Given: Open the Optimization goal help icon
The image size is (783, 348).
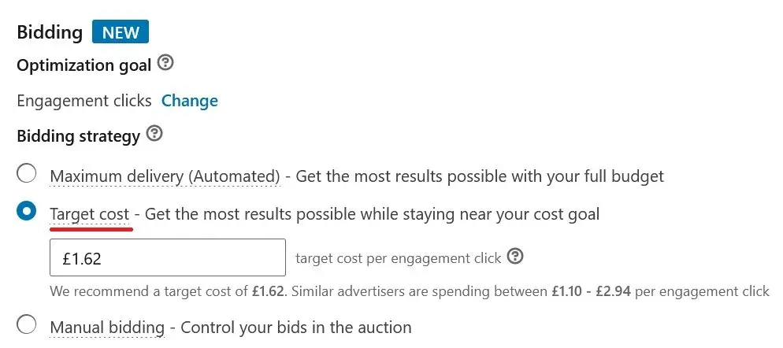Looking at the screenshot, I should 165,64.
